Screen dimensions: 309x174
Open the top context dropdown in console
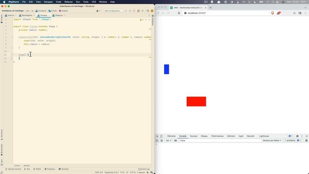[x=169, y=141]
